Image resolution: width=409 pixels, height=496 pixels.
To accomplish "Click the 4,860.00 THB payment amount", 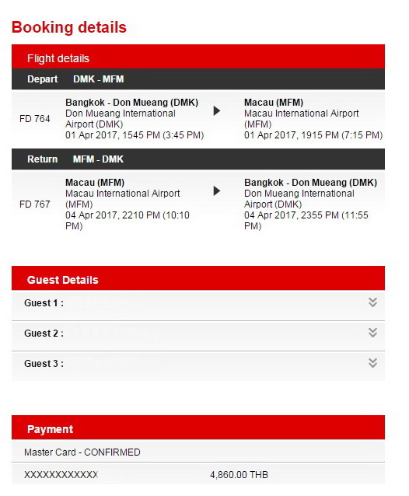I will (x=239, y=475).
